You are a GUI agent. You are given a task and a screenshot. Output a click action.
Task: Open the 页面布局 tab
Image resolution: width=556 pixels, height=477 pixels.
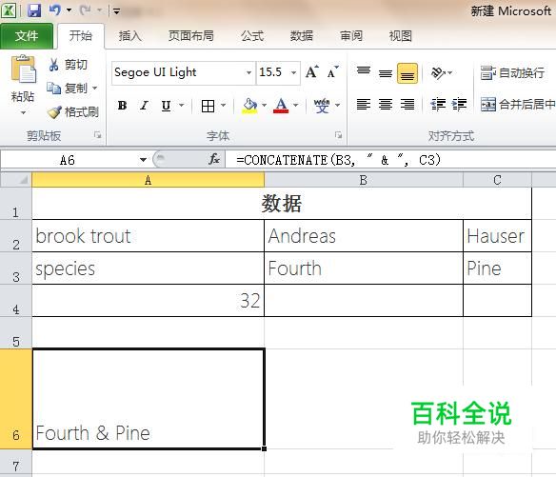tap(190, 36)
